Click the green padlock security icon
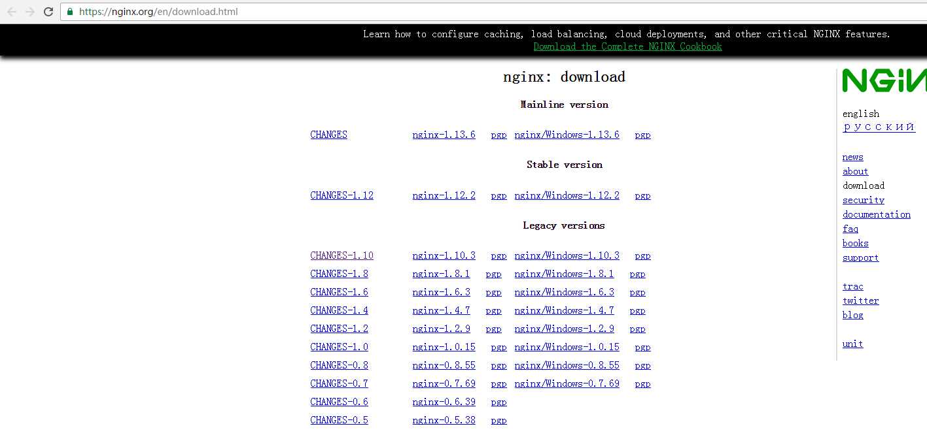 [x=71, y=12]
